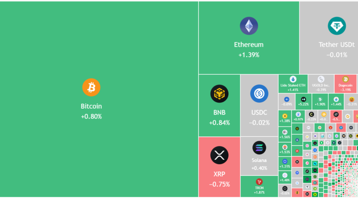
Task: Click the UGOLD Inc. logo
Action: 320,79
